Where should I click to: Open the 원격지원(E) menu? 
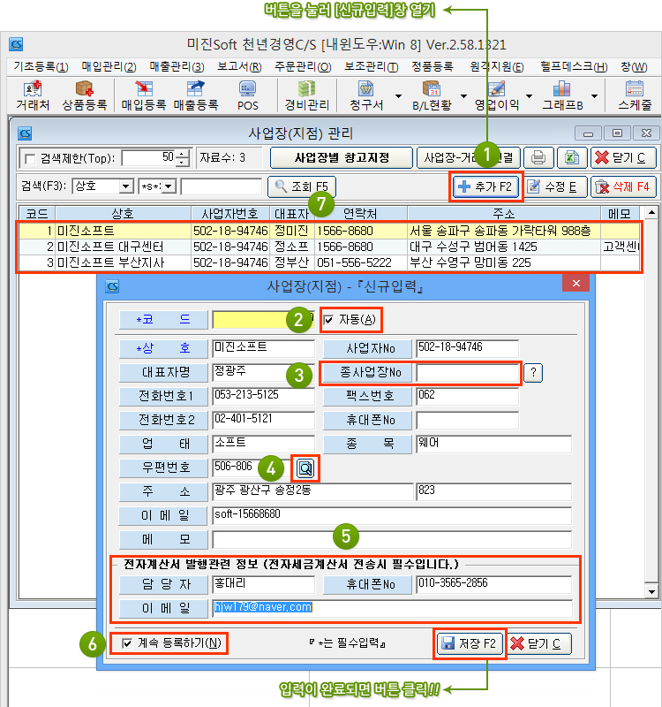(496, 67)
